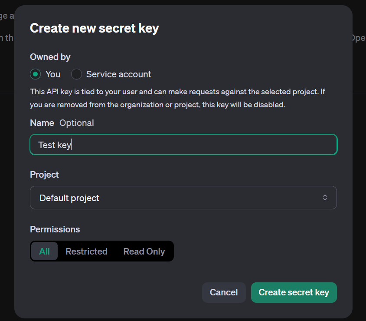Switch to "Restricted" permissions
366x321 pixels.
click(x=86, y=252)
